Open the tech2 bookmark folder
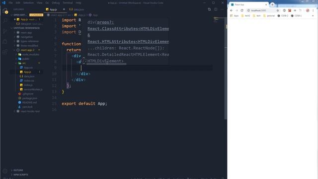 click(x=245, y=15)
